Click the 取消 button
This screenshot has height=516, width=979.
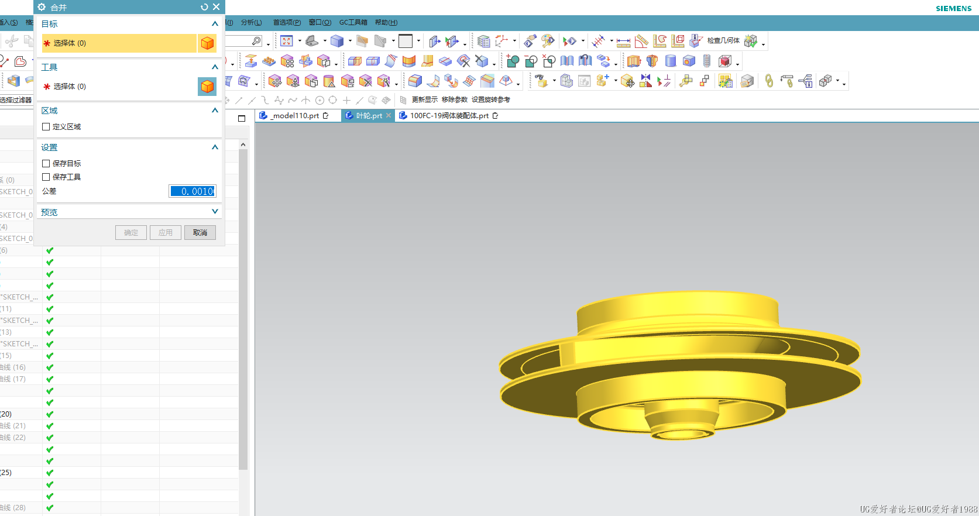click(200, 233)
